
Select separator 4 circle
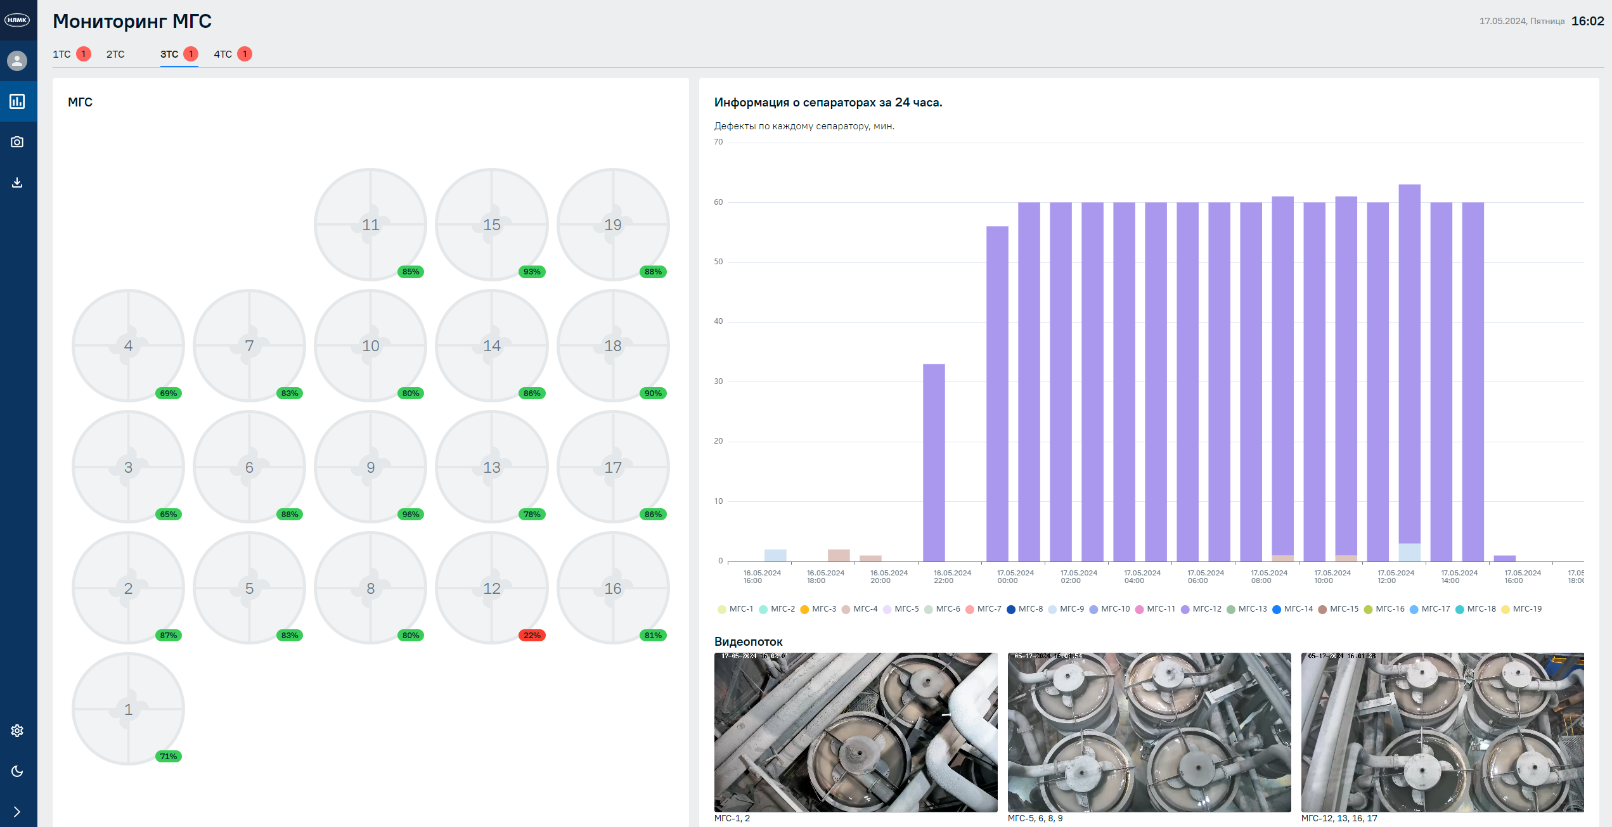coord(128,345)
